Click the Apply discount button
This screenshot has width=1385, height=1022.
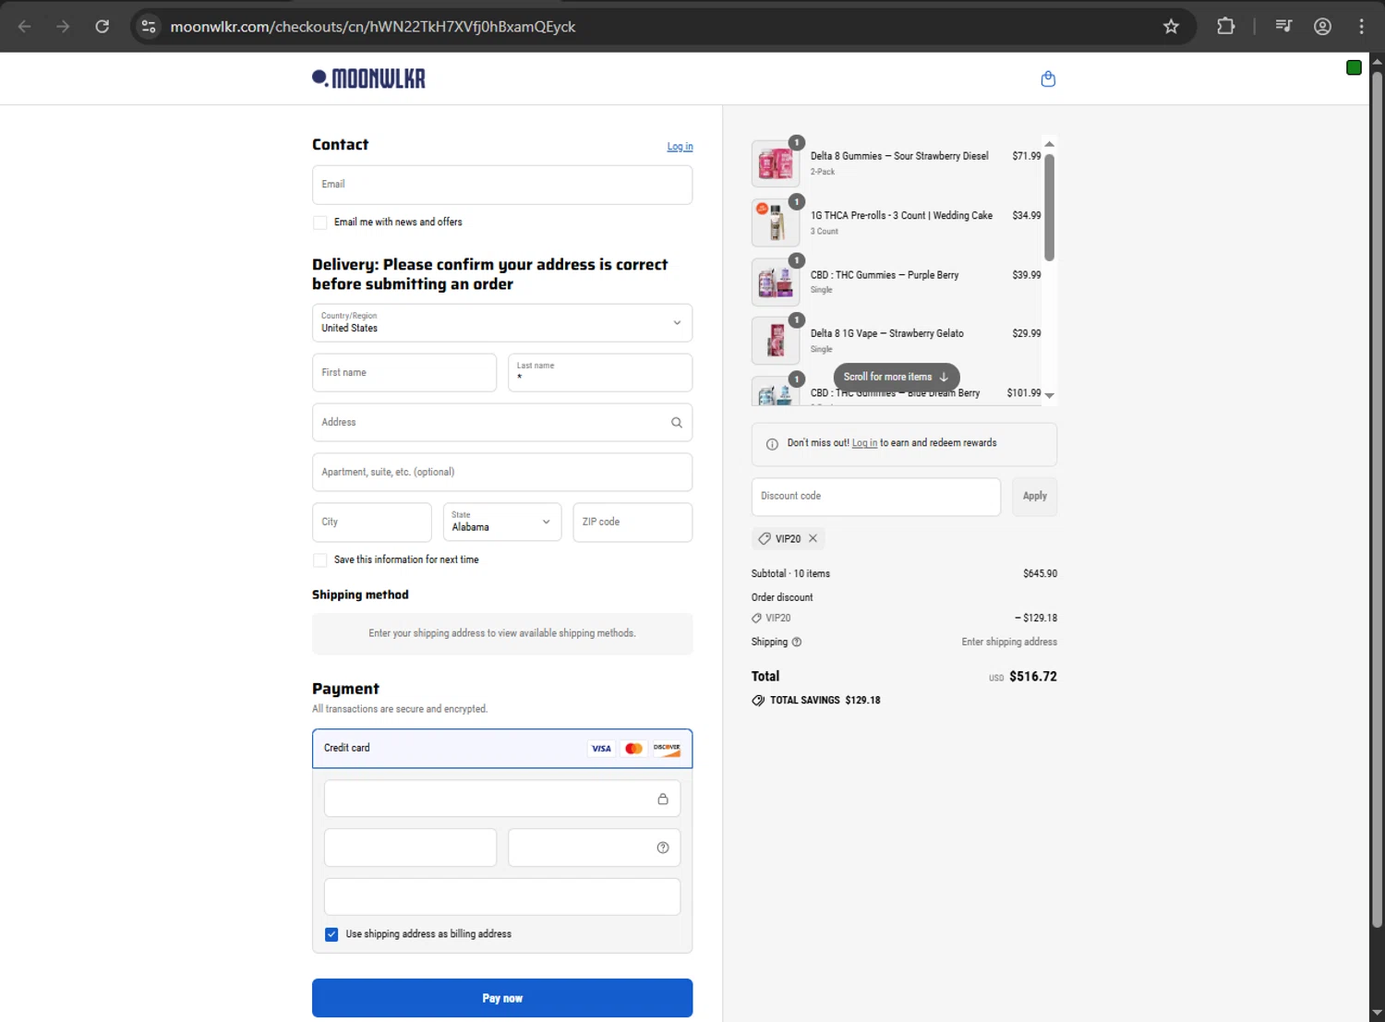click(1034, 497)
